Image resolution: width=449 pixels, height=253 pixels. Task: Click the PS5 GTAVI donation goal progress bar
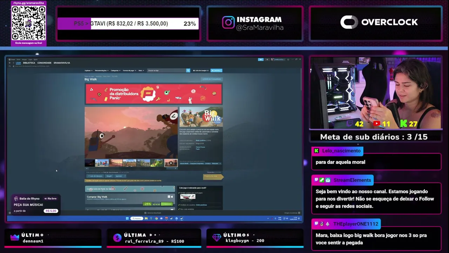click(x=128, y=24)
